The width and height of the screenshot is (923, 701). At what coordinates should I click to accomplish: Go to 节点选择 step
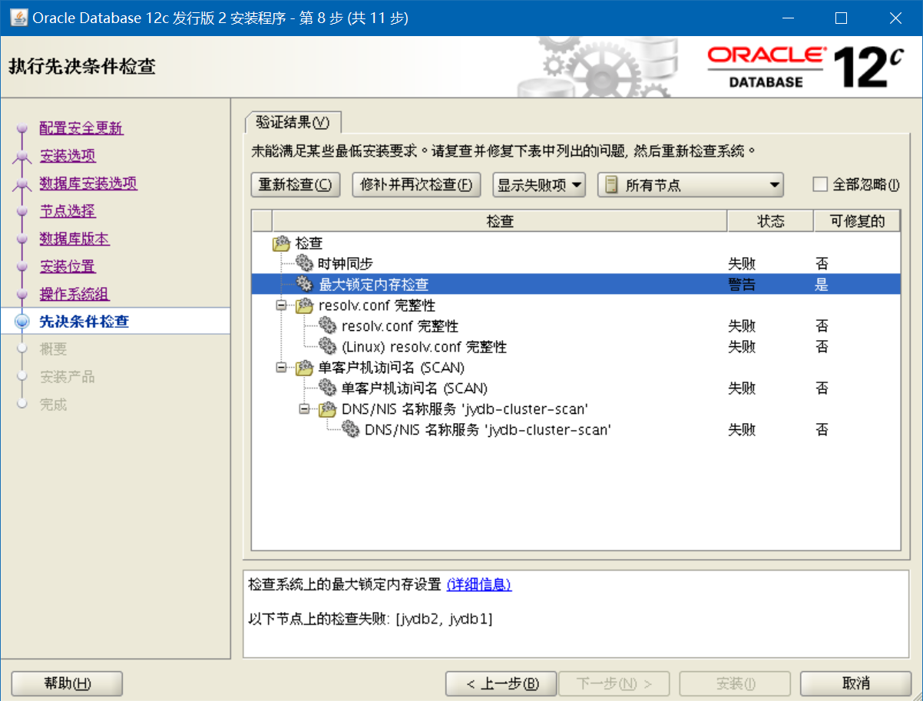pos(68,211)
